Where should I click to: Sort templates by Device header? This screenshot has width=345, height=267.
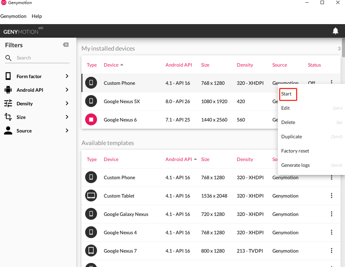[111, 159]
